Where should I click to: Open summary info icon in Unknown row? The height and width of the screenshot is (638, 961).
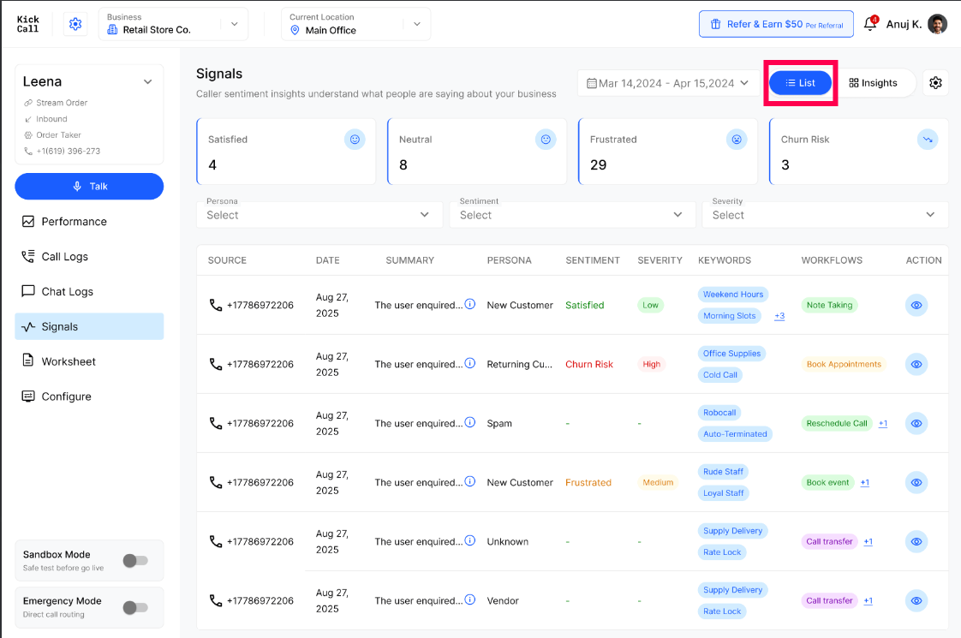pyautogui.click(x=470, y=540)
